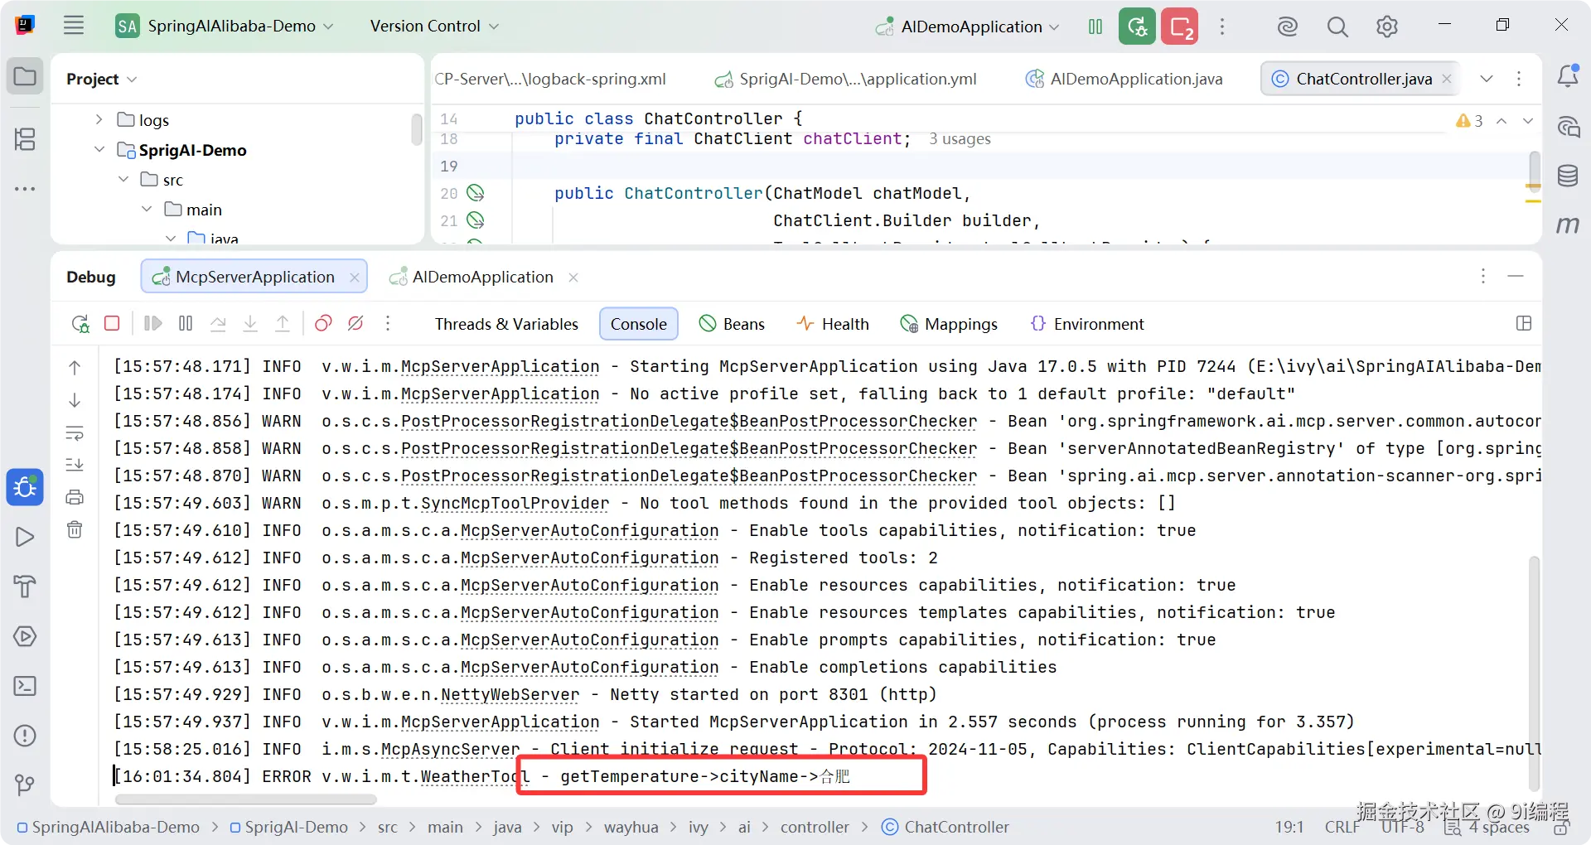
Task: Toggle soft-wrap in console
Action: tap(75, 432)
